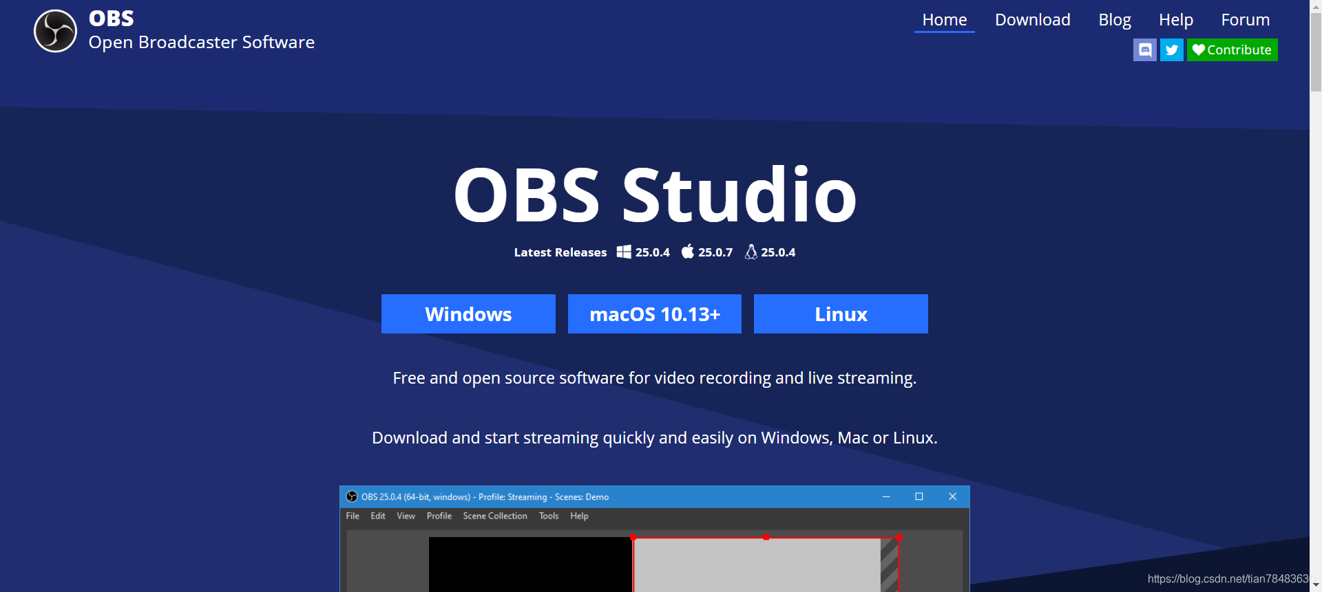Click the Windows 25.0.4 release version
Viewport: 1322px width, 592px height.
coord(653,252)
